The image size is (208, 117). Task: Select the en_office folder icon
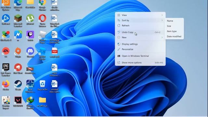point(43,102)
